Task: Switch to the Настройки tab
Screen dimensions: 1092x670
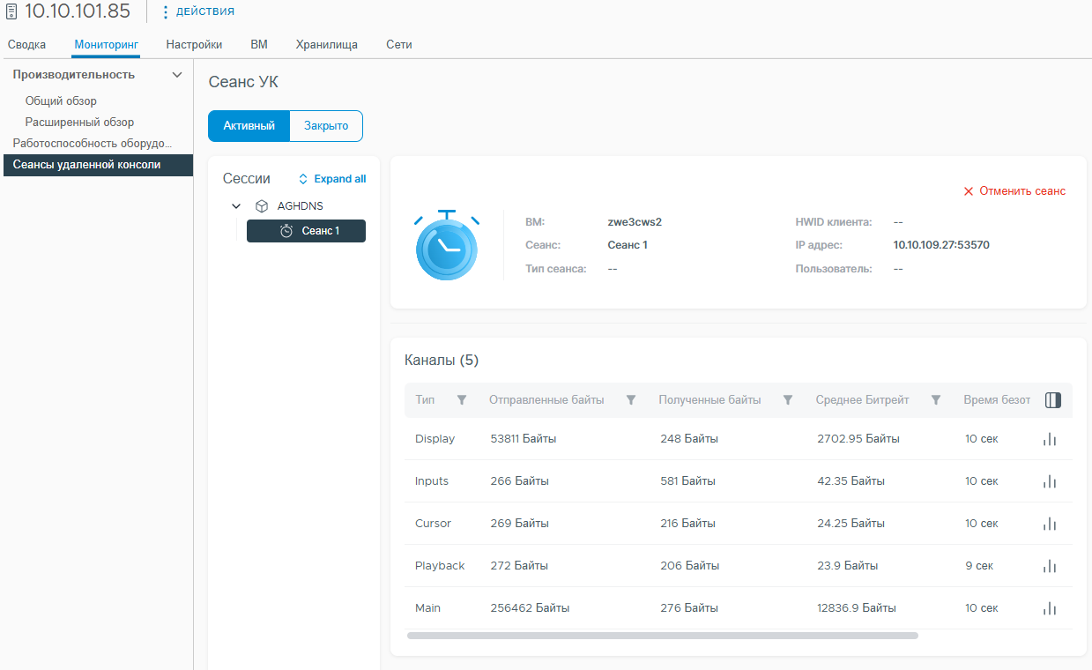Action: point(194,44)
